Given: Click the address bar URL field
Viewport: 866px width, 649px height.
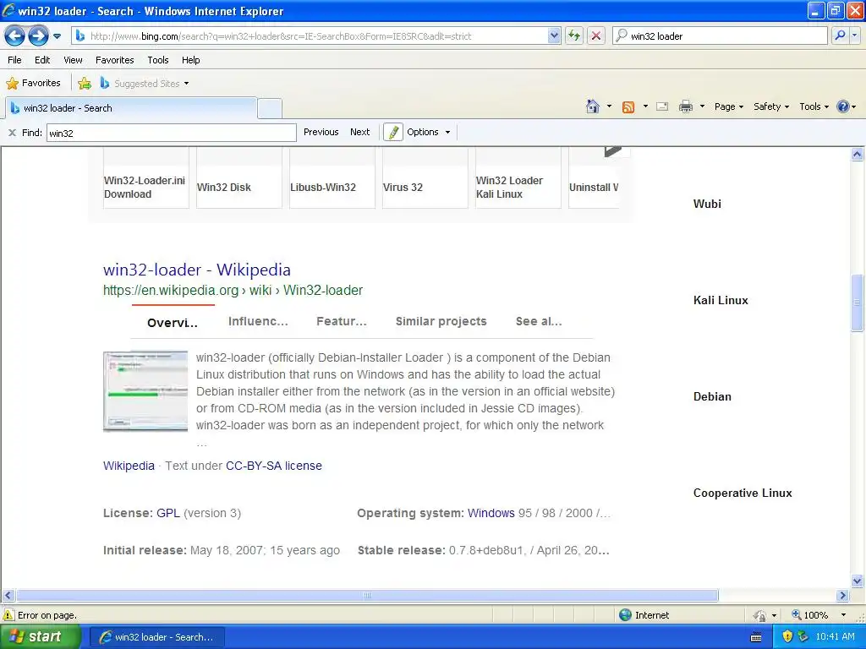Looking at the screenshot, I should [x=318, y=35].
